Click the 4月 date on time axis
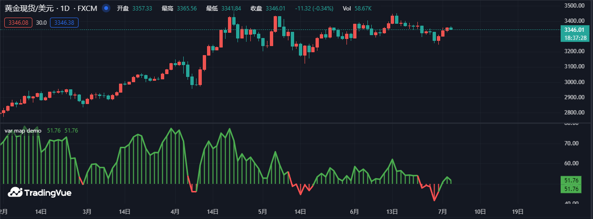This screenshot has width=593, height=219. click(175, 211)
